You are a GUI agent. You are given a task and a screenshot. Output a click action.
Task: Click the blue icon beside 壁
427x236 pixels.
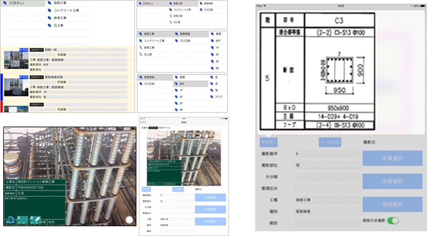[211, 90]
